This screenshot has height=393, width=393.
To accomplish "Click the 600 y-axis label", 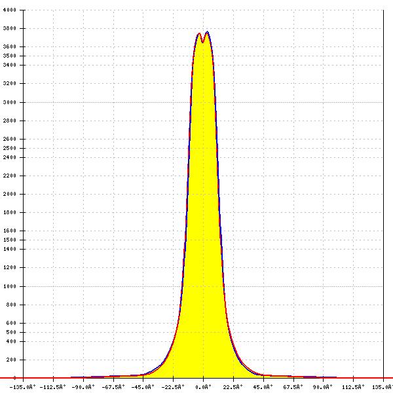I will (x=11, y=323).
